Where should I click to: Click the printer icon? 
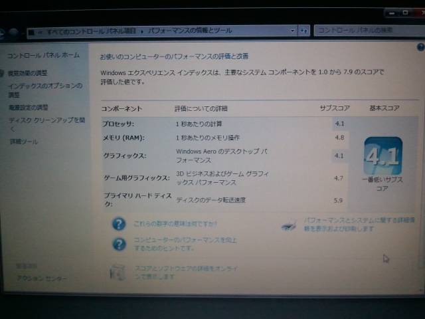pyautogui.click(x=289, y=225)
